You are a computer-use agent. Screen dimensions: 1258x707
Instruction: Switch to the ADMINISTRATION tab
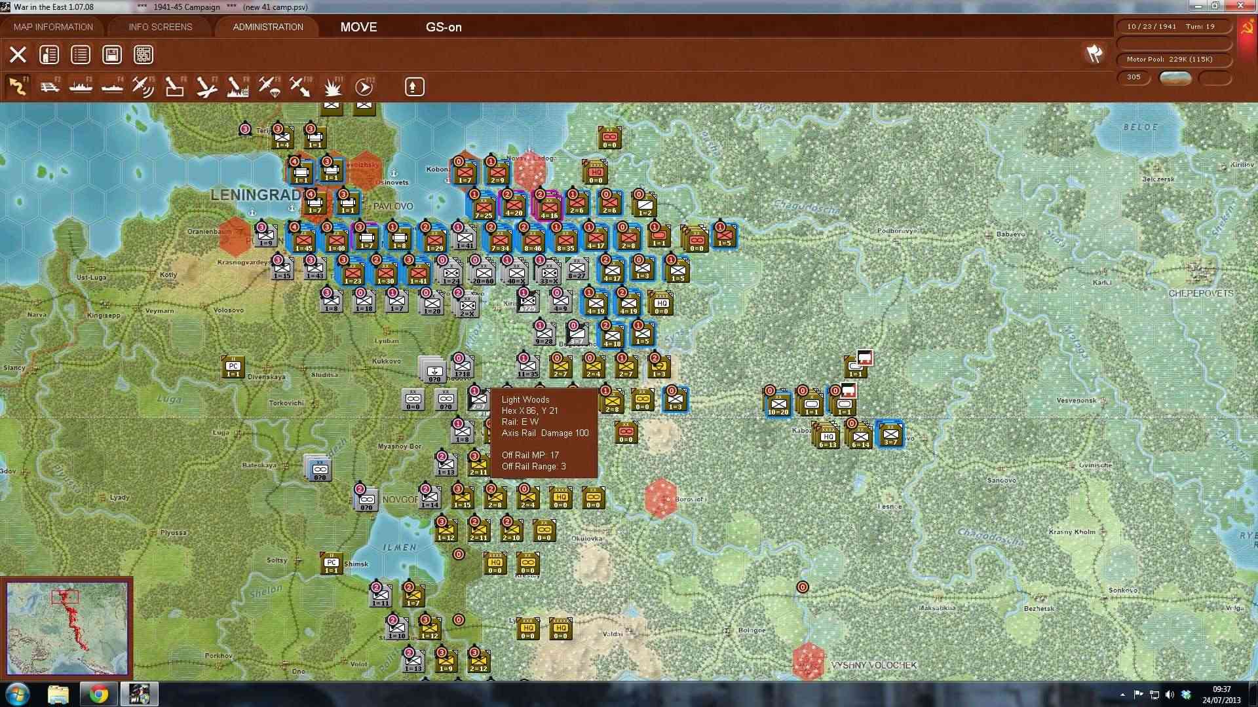(268, 27)
